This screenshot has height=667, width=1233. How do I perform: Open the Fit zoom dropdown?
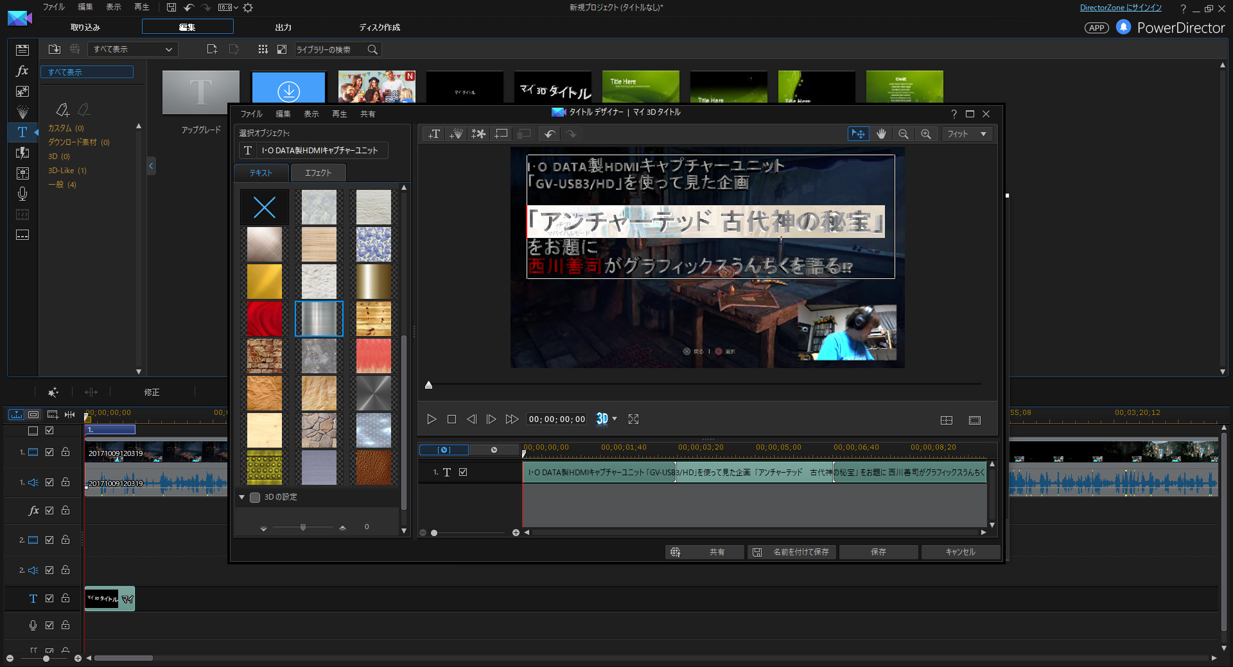pos(967,133)
